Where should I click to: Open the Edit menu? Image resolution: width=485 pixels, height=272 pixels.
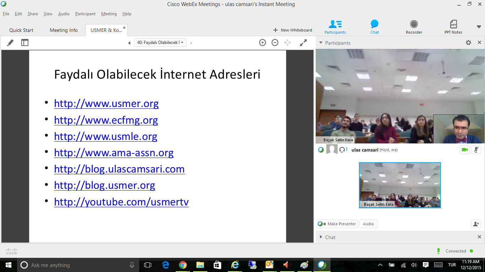coord(18,14)
